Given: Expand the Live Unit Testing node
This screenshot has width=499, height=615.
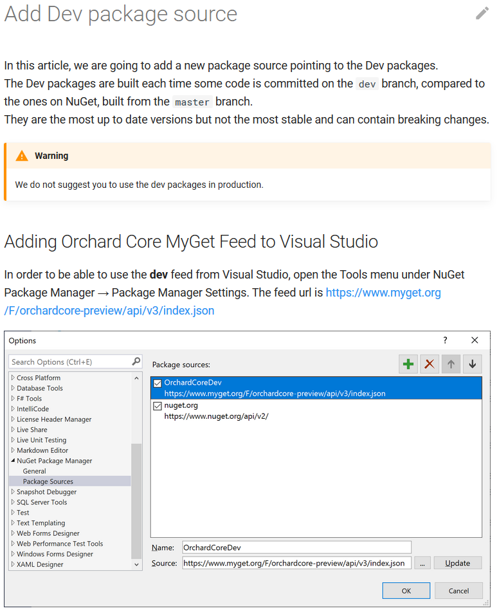Looking at the screenshot, I should 13,439.
